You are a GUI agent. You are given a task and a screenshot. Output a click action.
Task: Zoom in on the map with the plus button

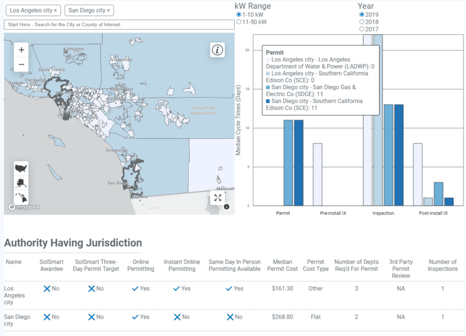tap(22, 50)
